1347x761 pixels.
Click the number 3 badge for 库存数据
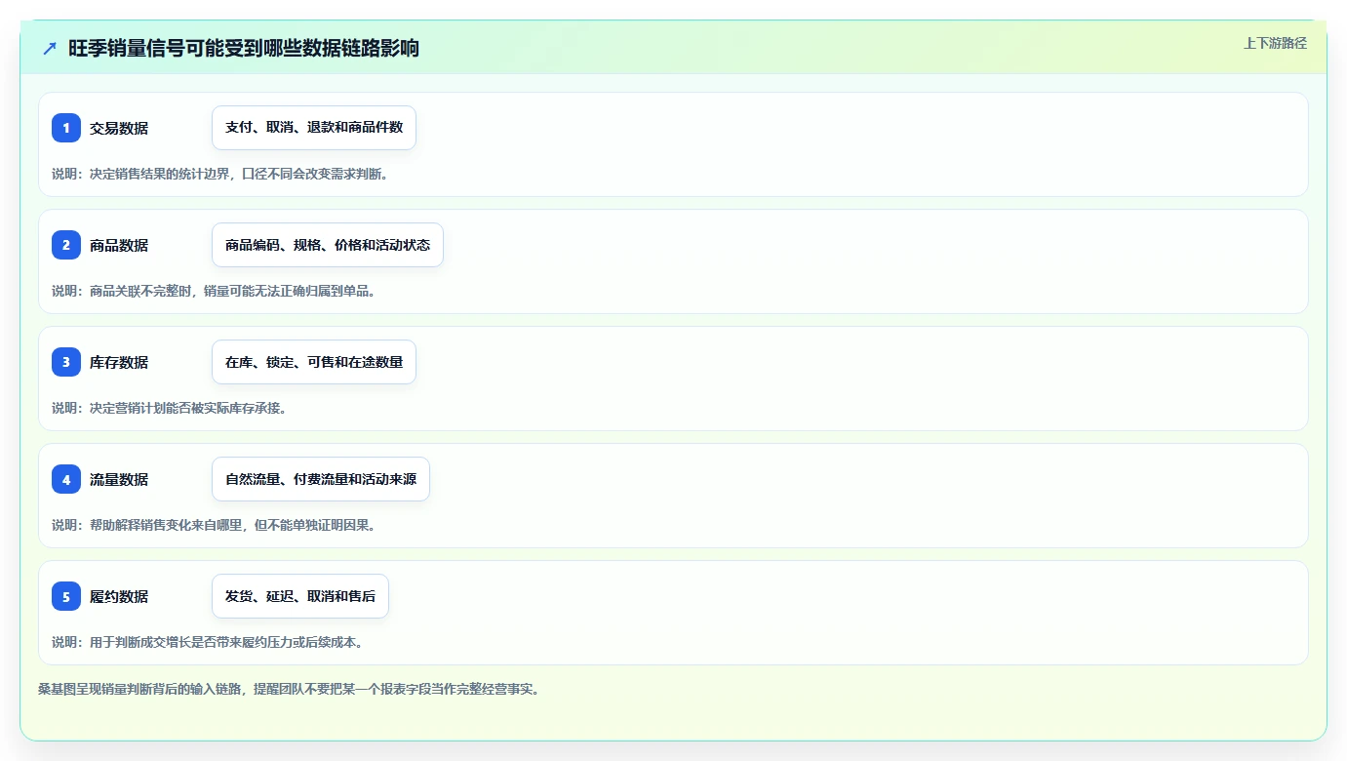click(66, 362)
